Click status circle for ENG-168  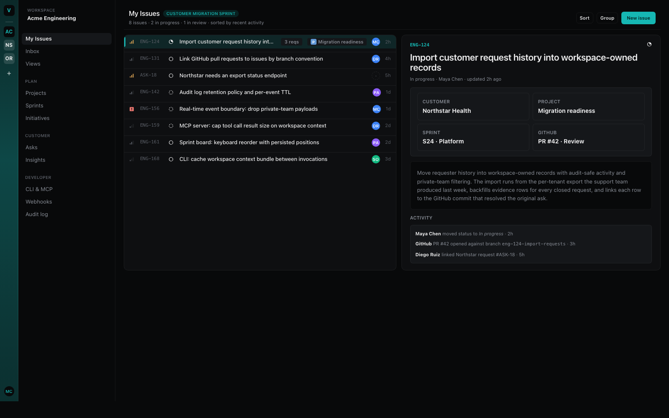pos(171,159)
